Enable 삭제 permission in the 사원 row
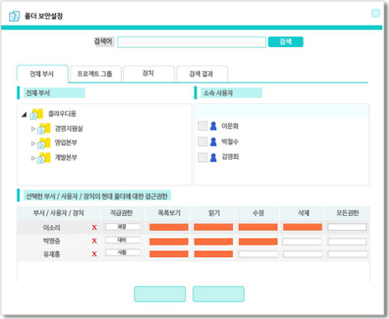389x319 pixels. coord(303,254)
